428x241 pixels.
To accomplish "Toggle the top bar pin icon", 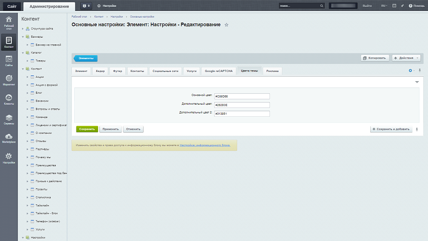I will [x=402, y=6].
